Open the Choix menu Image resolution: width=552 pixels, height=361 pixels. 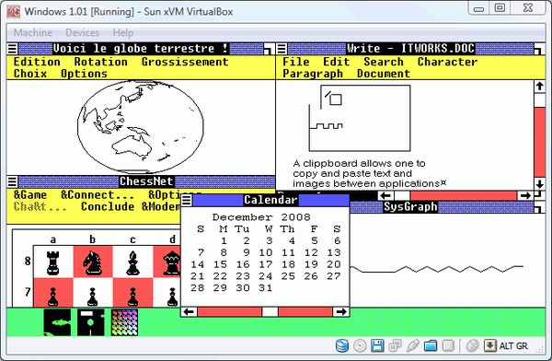(30, 74)
